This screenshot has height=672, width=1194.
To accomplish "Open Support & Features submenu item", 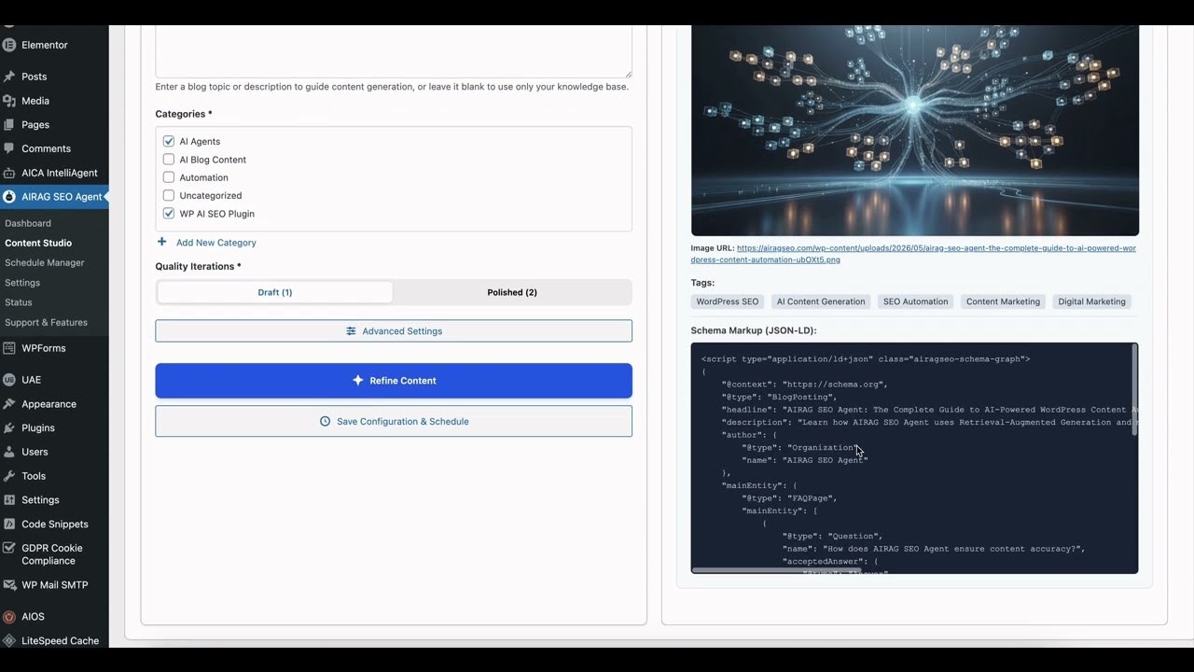I will click(47, 322).
